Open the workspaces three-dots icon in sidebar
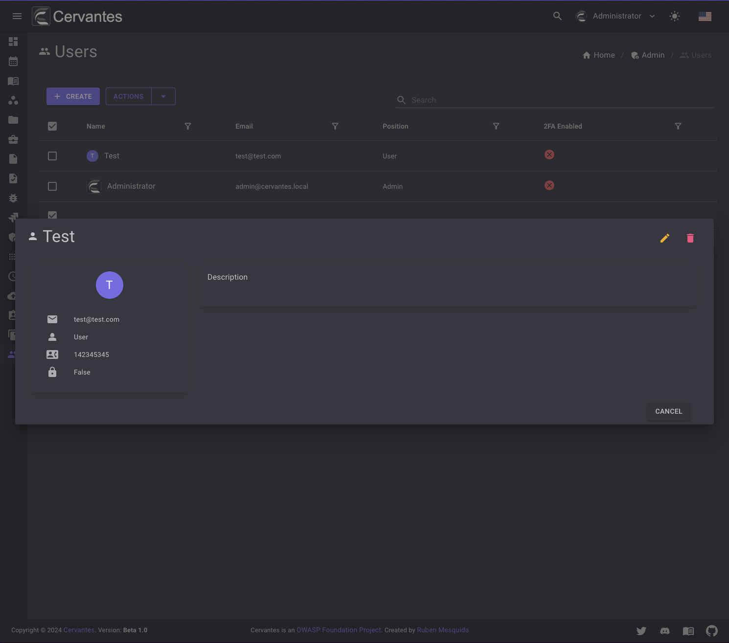The width and height of the screenshot is (729, 643). pos(13,100)
